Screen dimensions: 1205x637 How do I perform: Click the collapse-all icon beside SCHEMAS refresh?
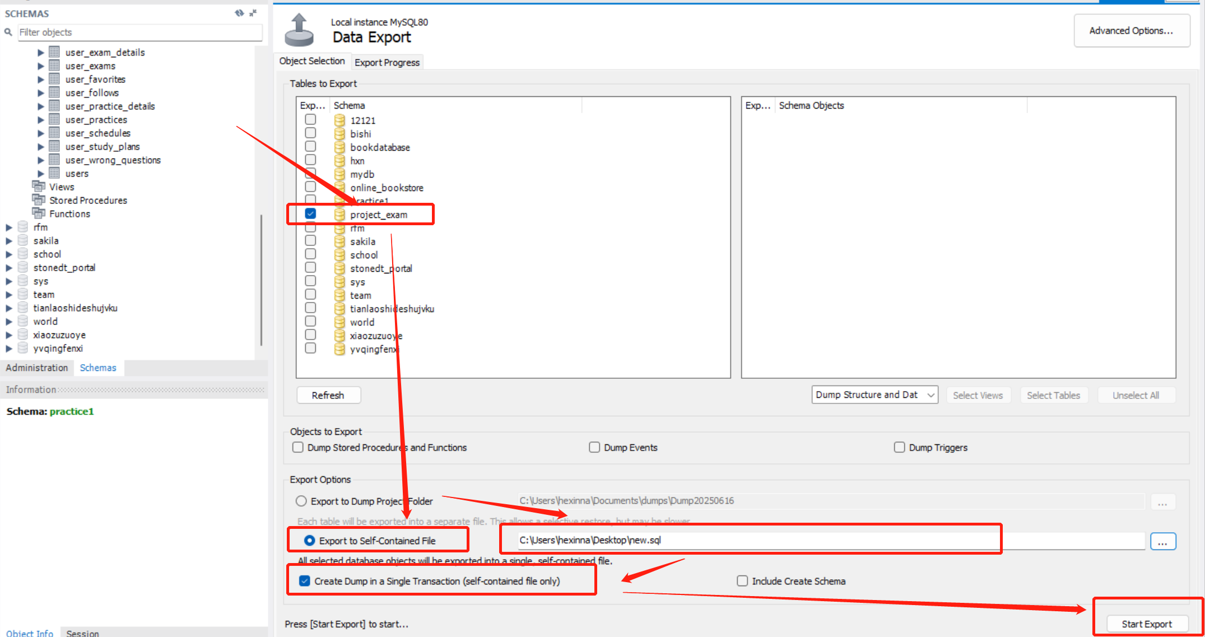point(253,12)
